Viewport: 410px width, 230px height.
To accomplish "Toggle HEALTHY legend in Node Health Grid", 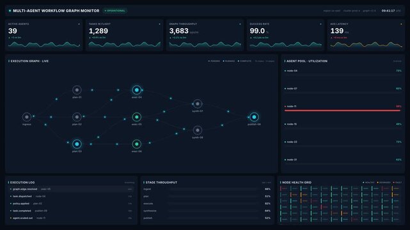I will [x=368, y=183].
